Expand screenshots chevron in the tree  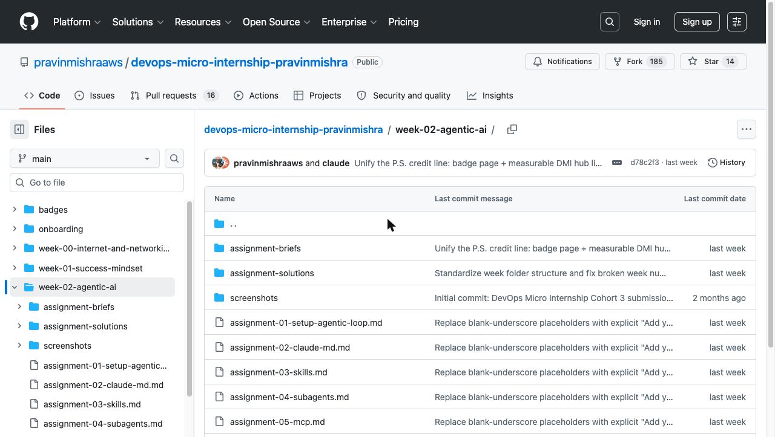[x=19, y=346]
